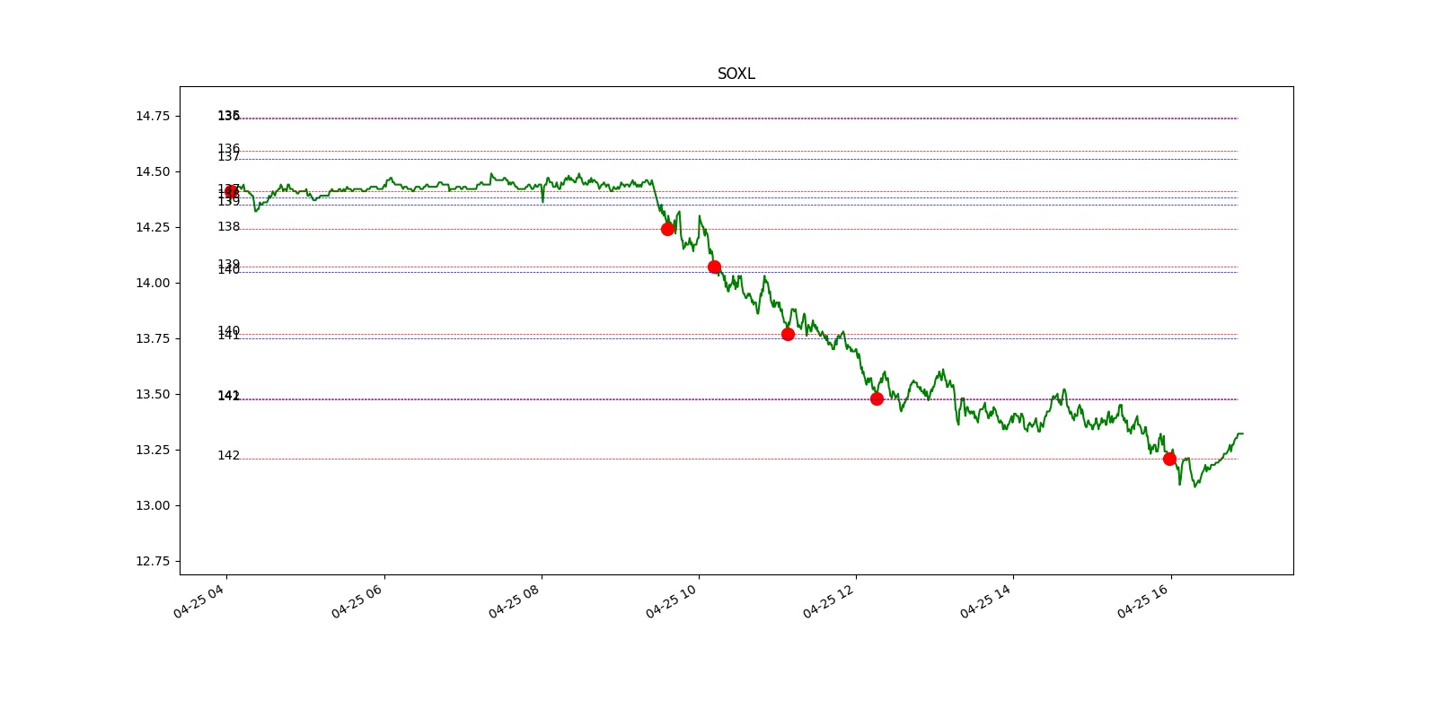Image resolution: width=1437 pixels, height=718 pixels.
Task: Click the SOXL chart title
Action: [736, 74]
